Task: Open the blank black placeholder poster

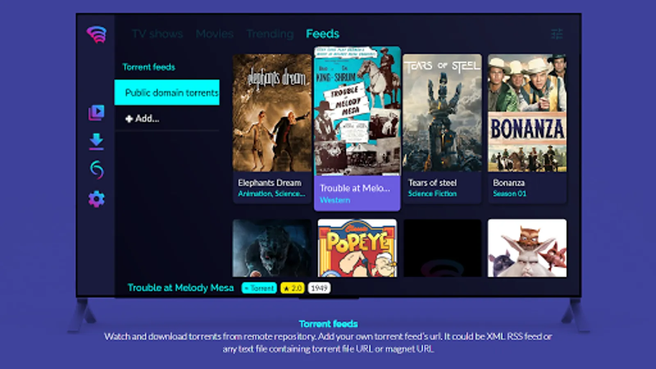Action: tap(442, 248)
